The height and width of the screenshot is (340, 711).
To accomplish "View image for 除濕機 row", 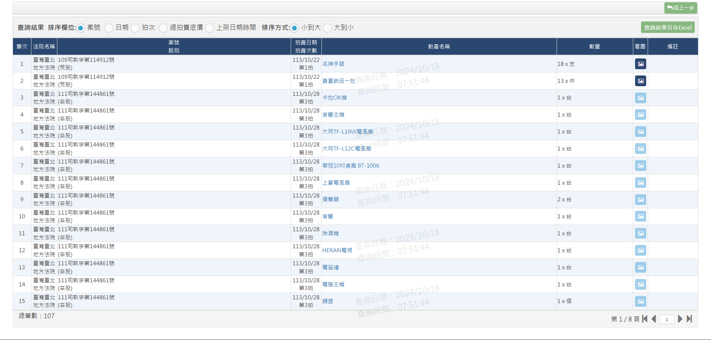I will (x=640, y=233).
